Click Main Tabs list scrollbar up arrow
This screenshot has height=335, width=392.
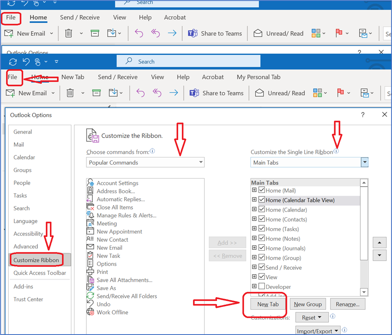point(364,183)
